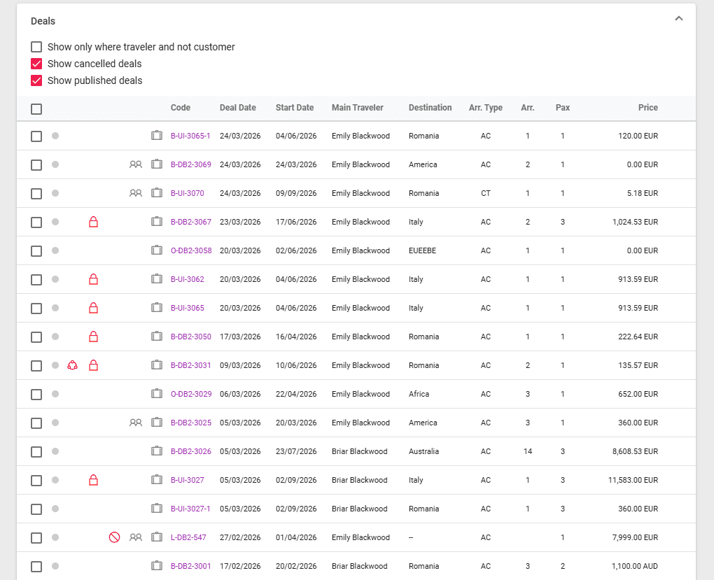This screenshot has width=714, height=580.
Task: Enable Show only where traveler and not customer
Action: click(36, 47)
